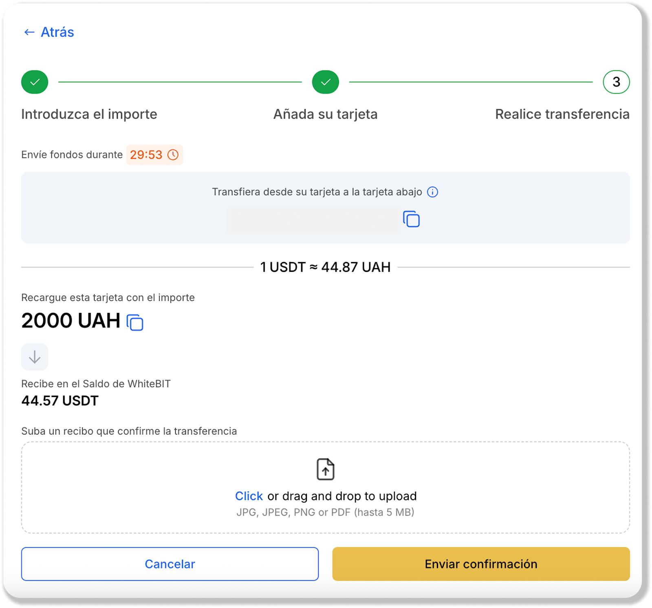Copy the 2000 UAH amount
The width and height of the screenshot is (652, 608).
coord(135,322)
